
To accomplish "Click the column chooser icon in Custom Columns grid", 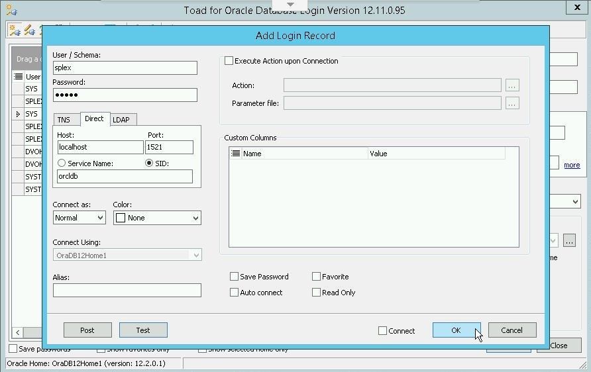I will click(x=236, y=154).
